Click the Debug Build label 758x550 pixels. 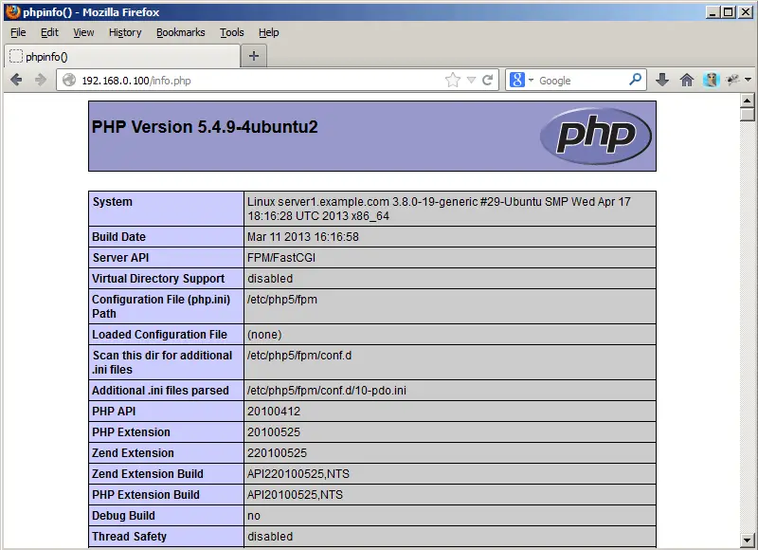pos(123,516)
